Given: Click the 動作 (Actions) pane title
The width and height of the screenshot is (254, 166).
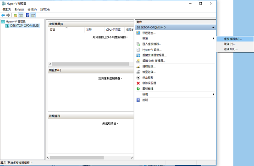Looking at the screenshot, I should click(139, 22).
